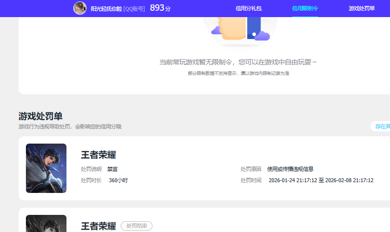
Task: Click username 阳光轻抚你脸 in header
Action: tap(106, 9)
